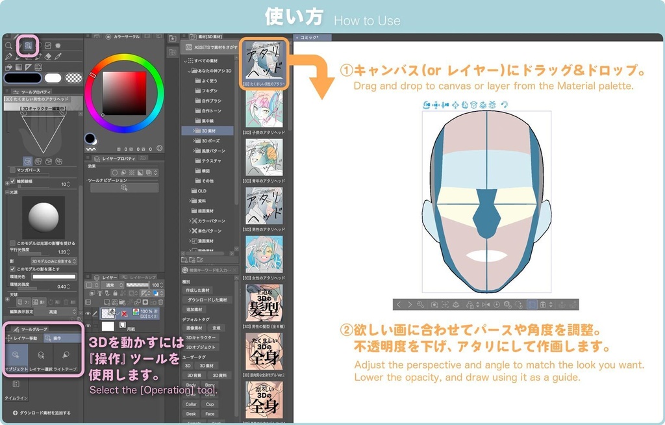
Task: Open the コミック canvas tab
Action: 312,37
